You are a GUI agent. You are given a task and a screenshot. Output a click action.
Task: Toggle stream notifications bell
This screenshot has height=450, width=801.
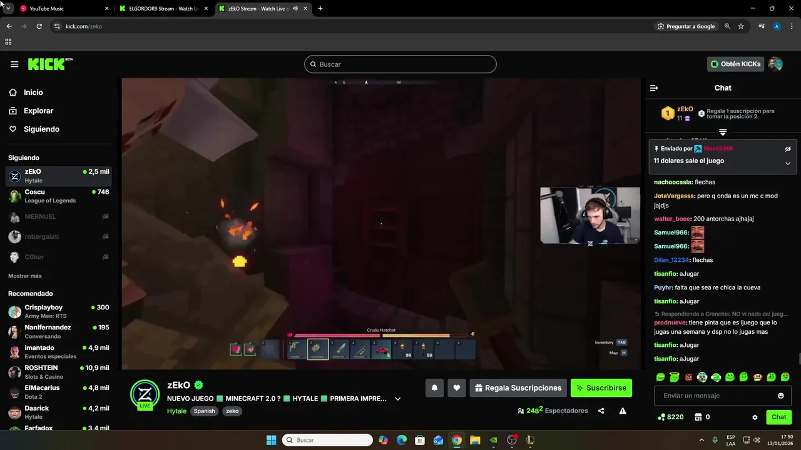point(434,388)
